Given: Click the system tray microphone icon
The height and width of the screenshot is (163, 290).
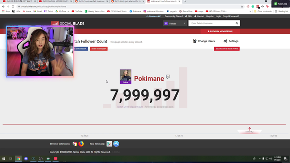Looking at the screenshot, I should click(263, 158).
